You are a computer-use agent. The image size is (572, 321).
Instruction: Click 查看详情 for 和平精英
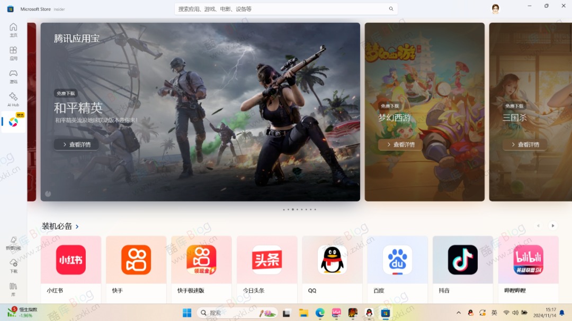pos(76,144)
